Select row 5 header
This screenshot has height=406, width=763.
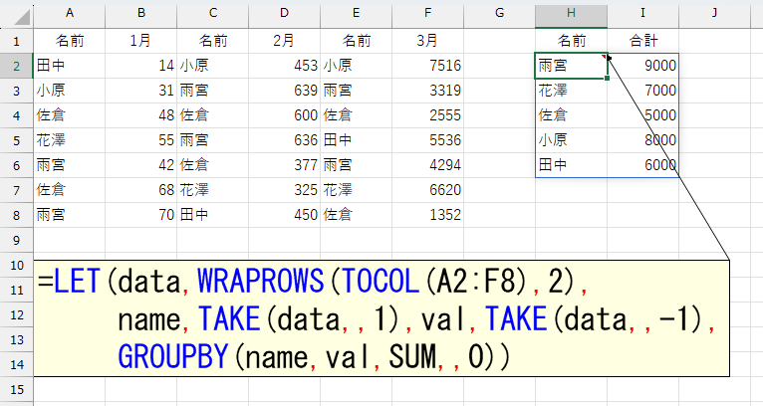click(16, 140)
